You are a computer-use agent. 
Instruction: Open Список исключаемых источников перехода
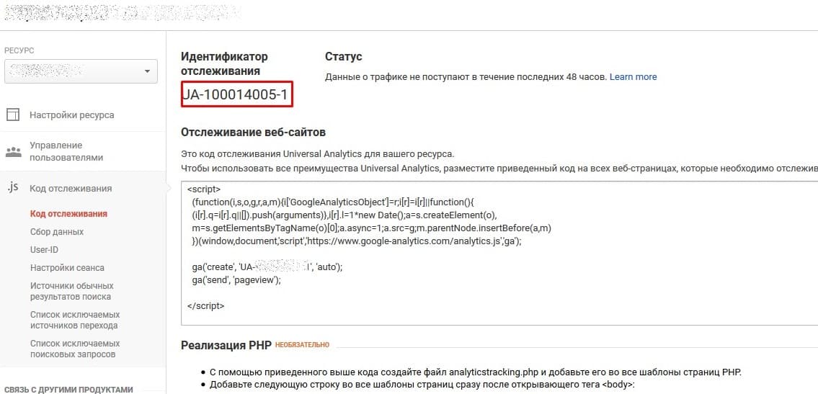coord(75,320)
